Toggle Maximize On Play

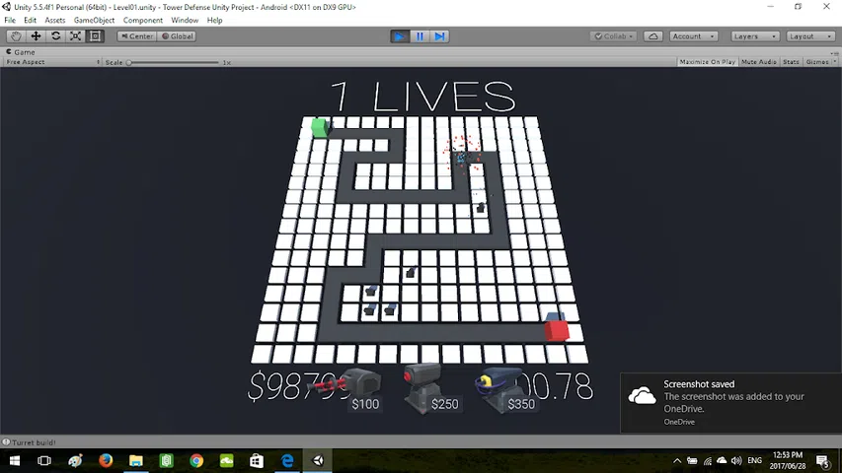pos(707,62)
